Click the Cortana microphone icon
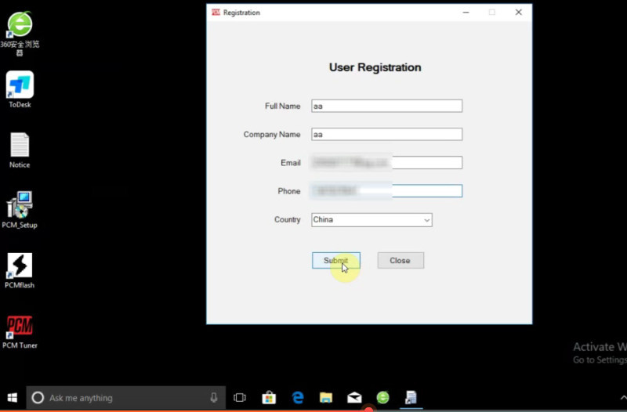This screenshot has height=412, width=627. coord(214,398)
